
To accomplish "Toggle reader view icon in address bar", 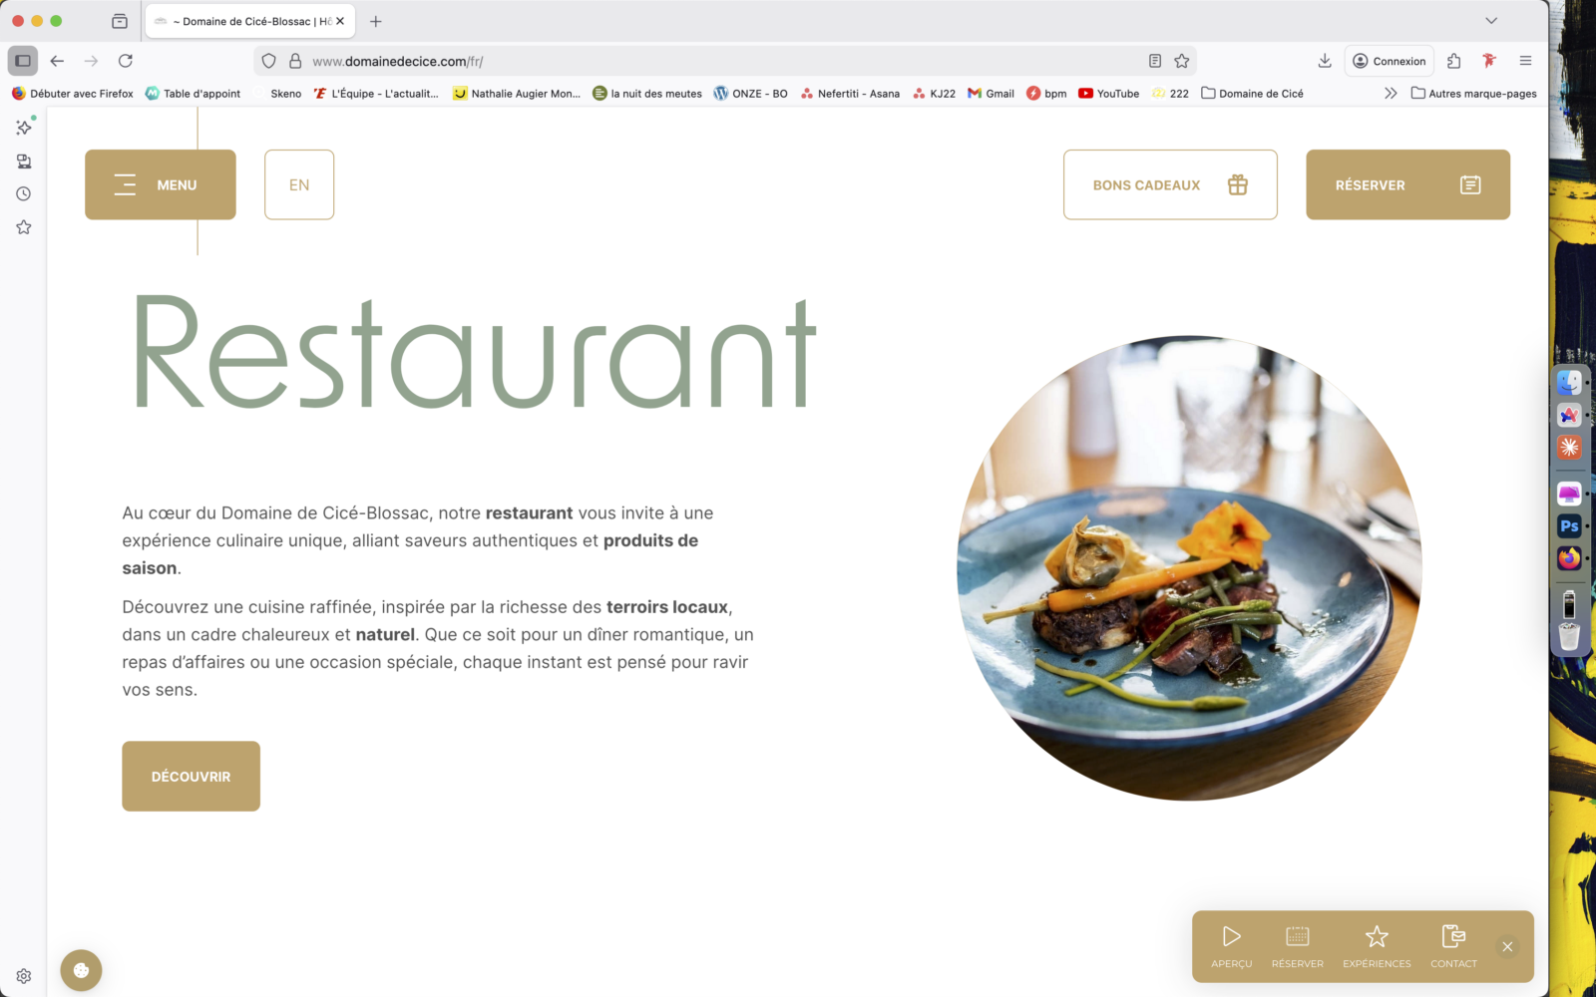I will pyautogui.click(x=1155, y=61).
